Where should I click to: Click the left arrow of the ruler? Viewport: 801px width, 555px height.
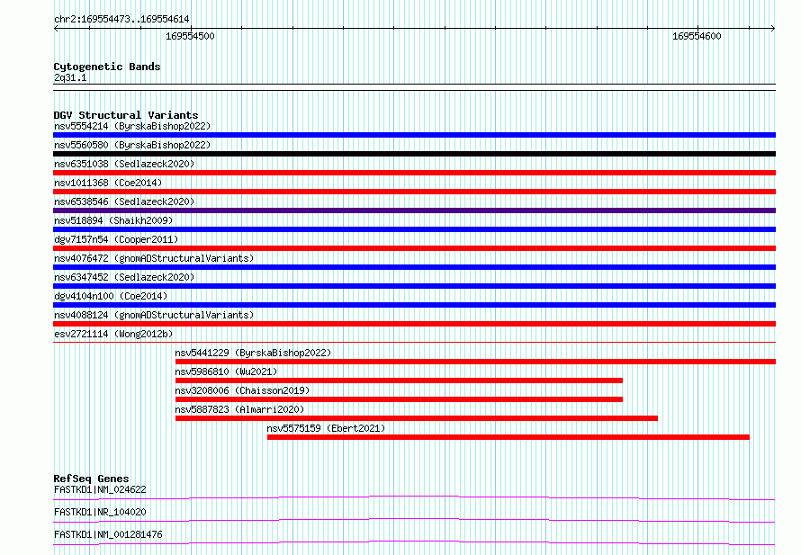pos(56,28)
